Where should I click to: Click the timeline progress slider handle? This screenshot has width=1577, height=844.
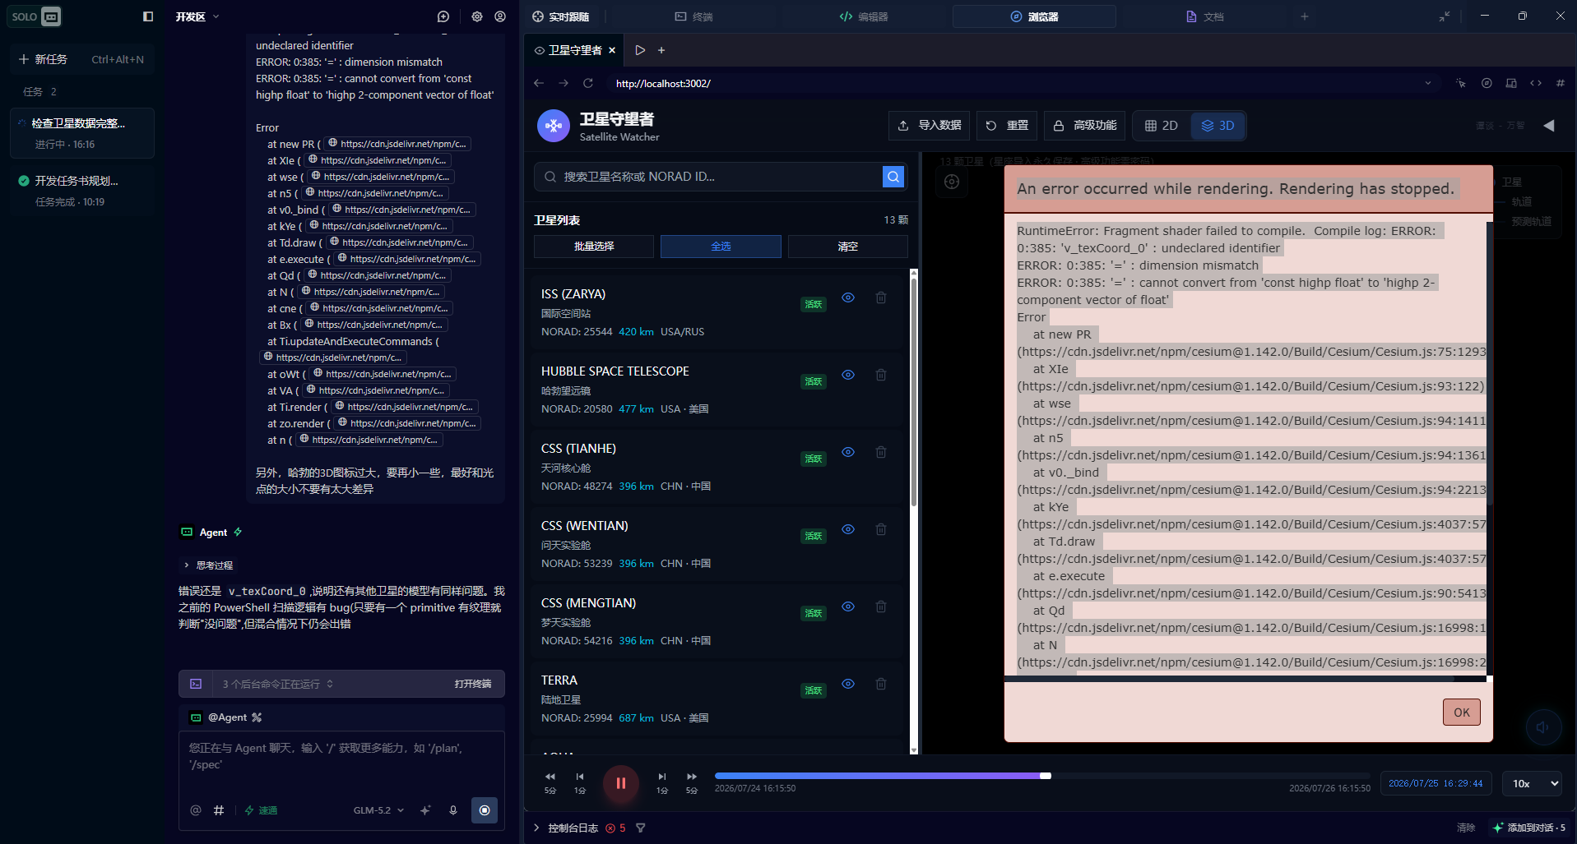click(x=1046, y=776)
